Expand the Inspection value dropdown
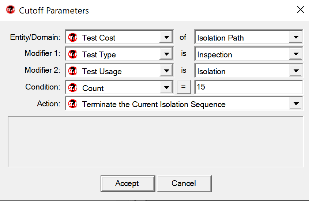 (x=296, y=54)
